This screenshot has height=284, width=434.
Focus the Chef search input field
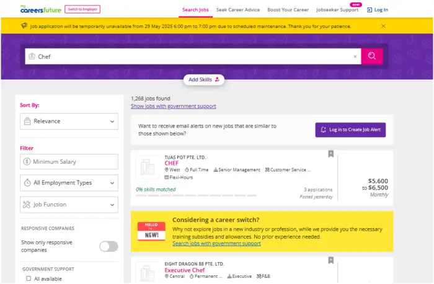pos(193,56)
